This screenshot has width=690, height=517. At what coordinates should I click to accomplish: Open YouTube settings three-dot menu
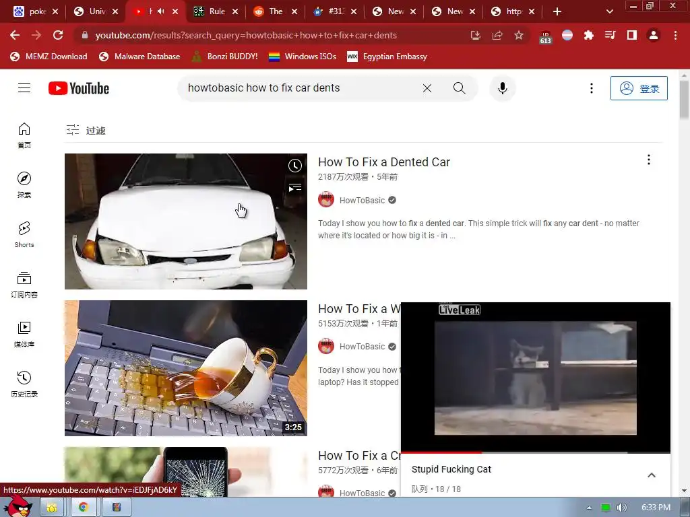pyautogui.click(x=592, y=88)
